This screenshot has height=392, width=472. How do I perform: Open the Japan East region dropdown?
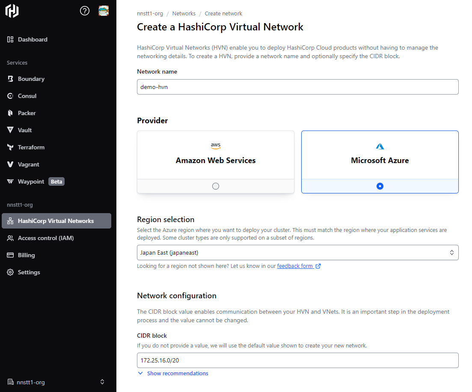pos(298,252)
